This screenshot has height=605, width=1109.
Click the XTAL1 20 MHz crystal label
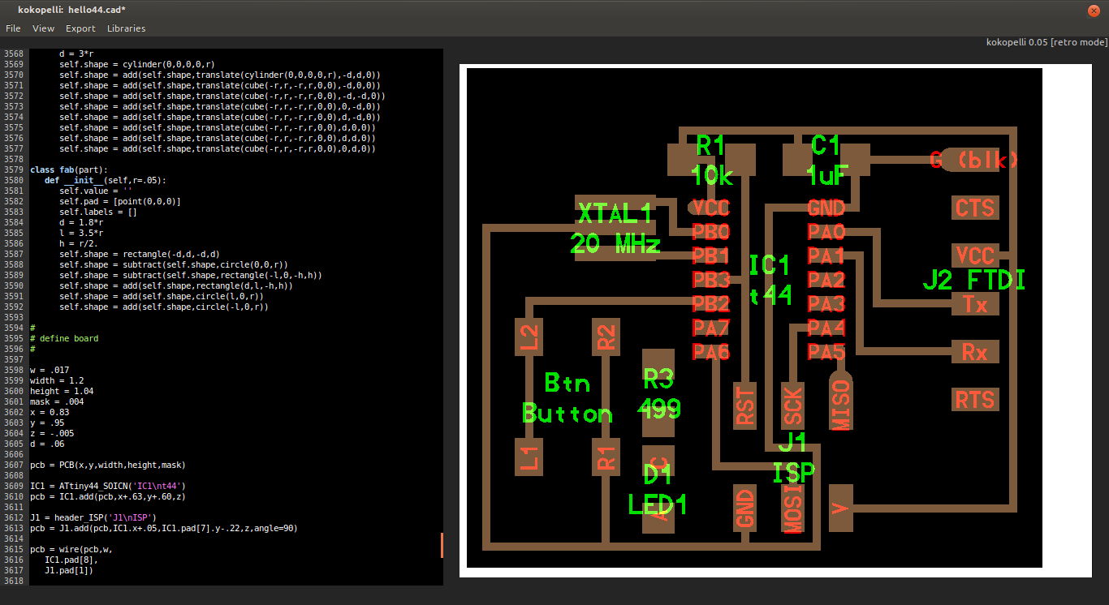615,229
